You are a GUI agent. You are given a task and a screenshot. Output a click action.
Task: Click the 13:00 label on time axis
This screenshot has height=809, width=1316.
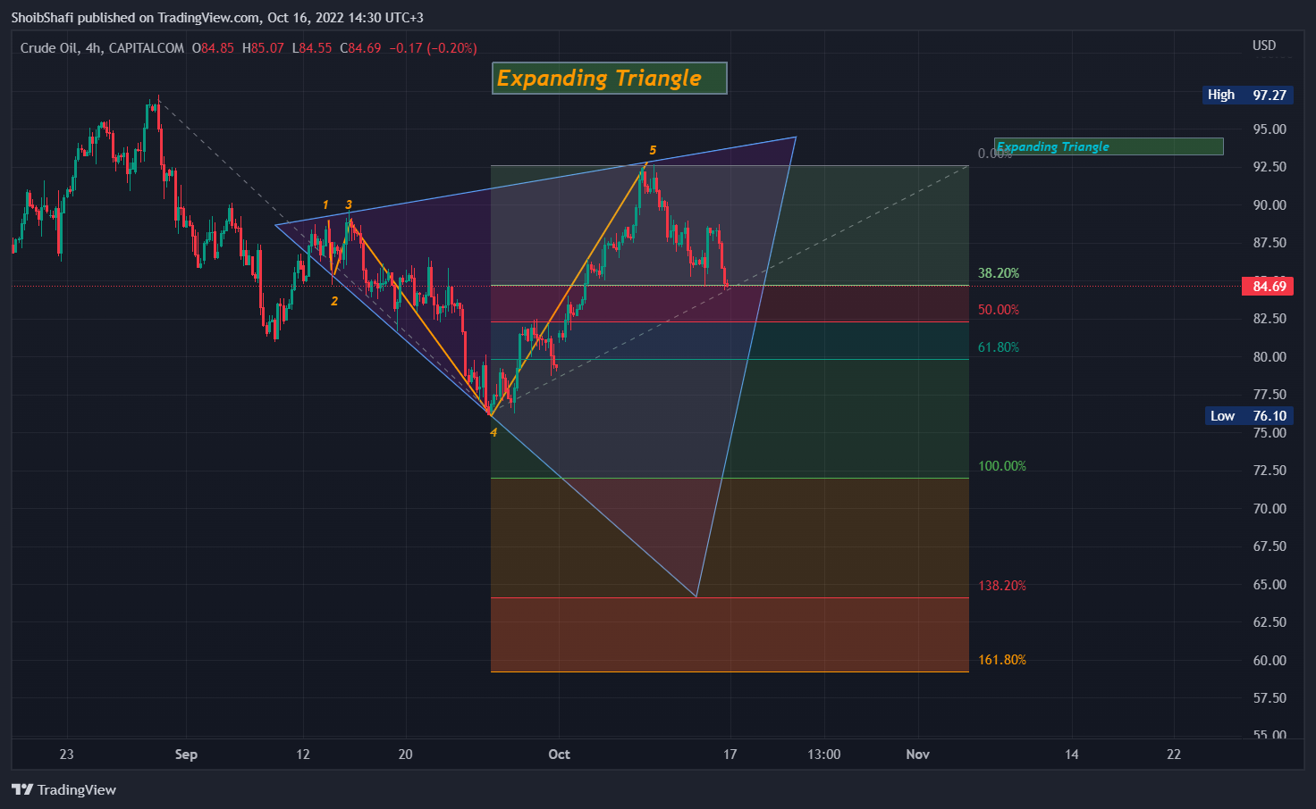[x=823, y=755]
